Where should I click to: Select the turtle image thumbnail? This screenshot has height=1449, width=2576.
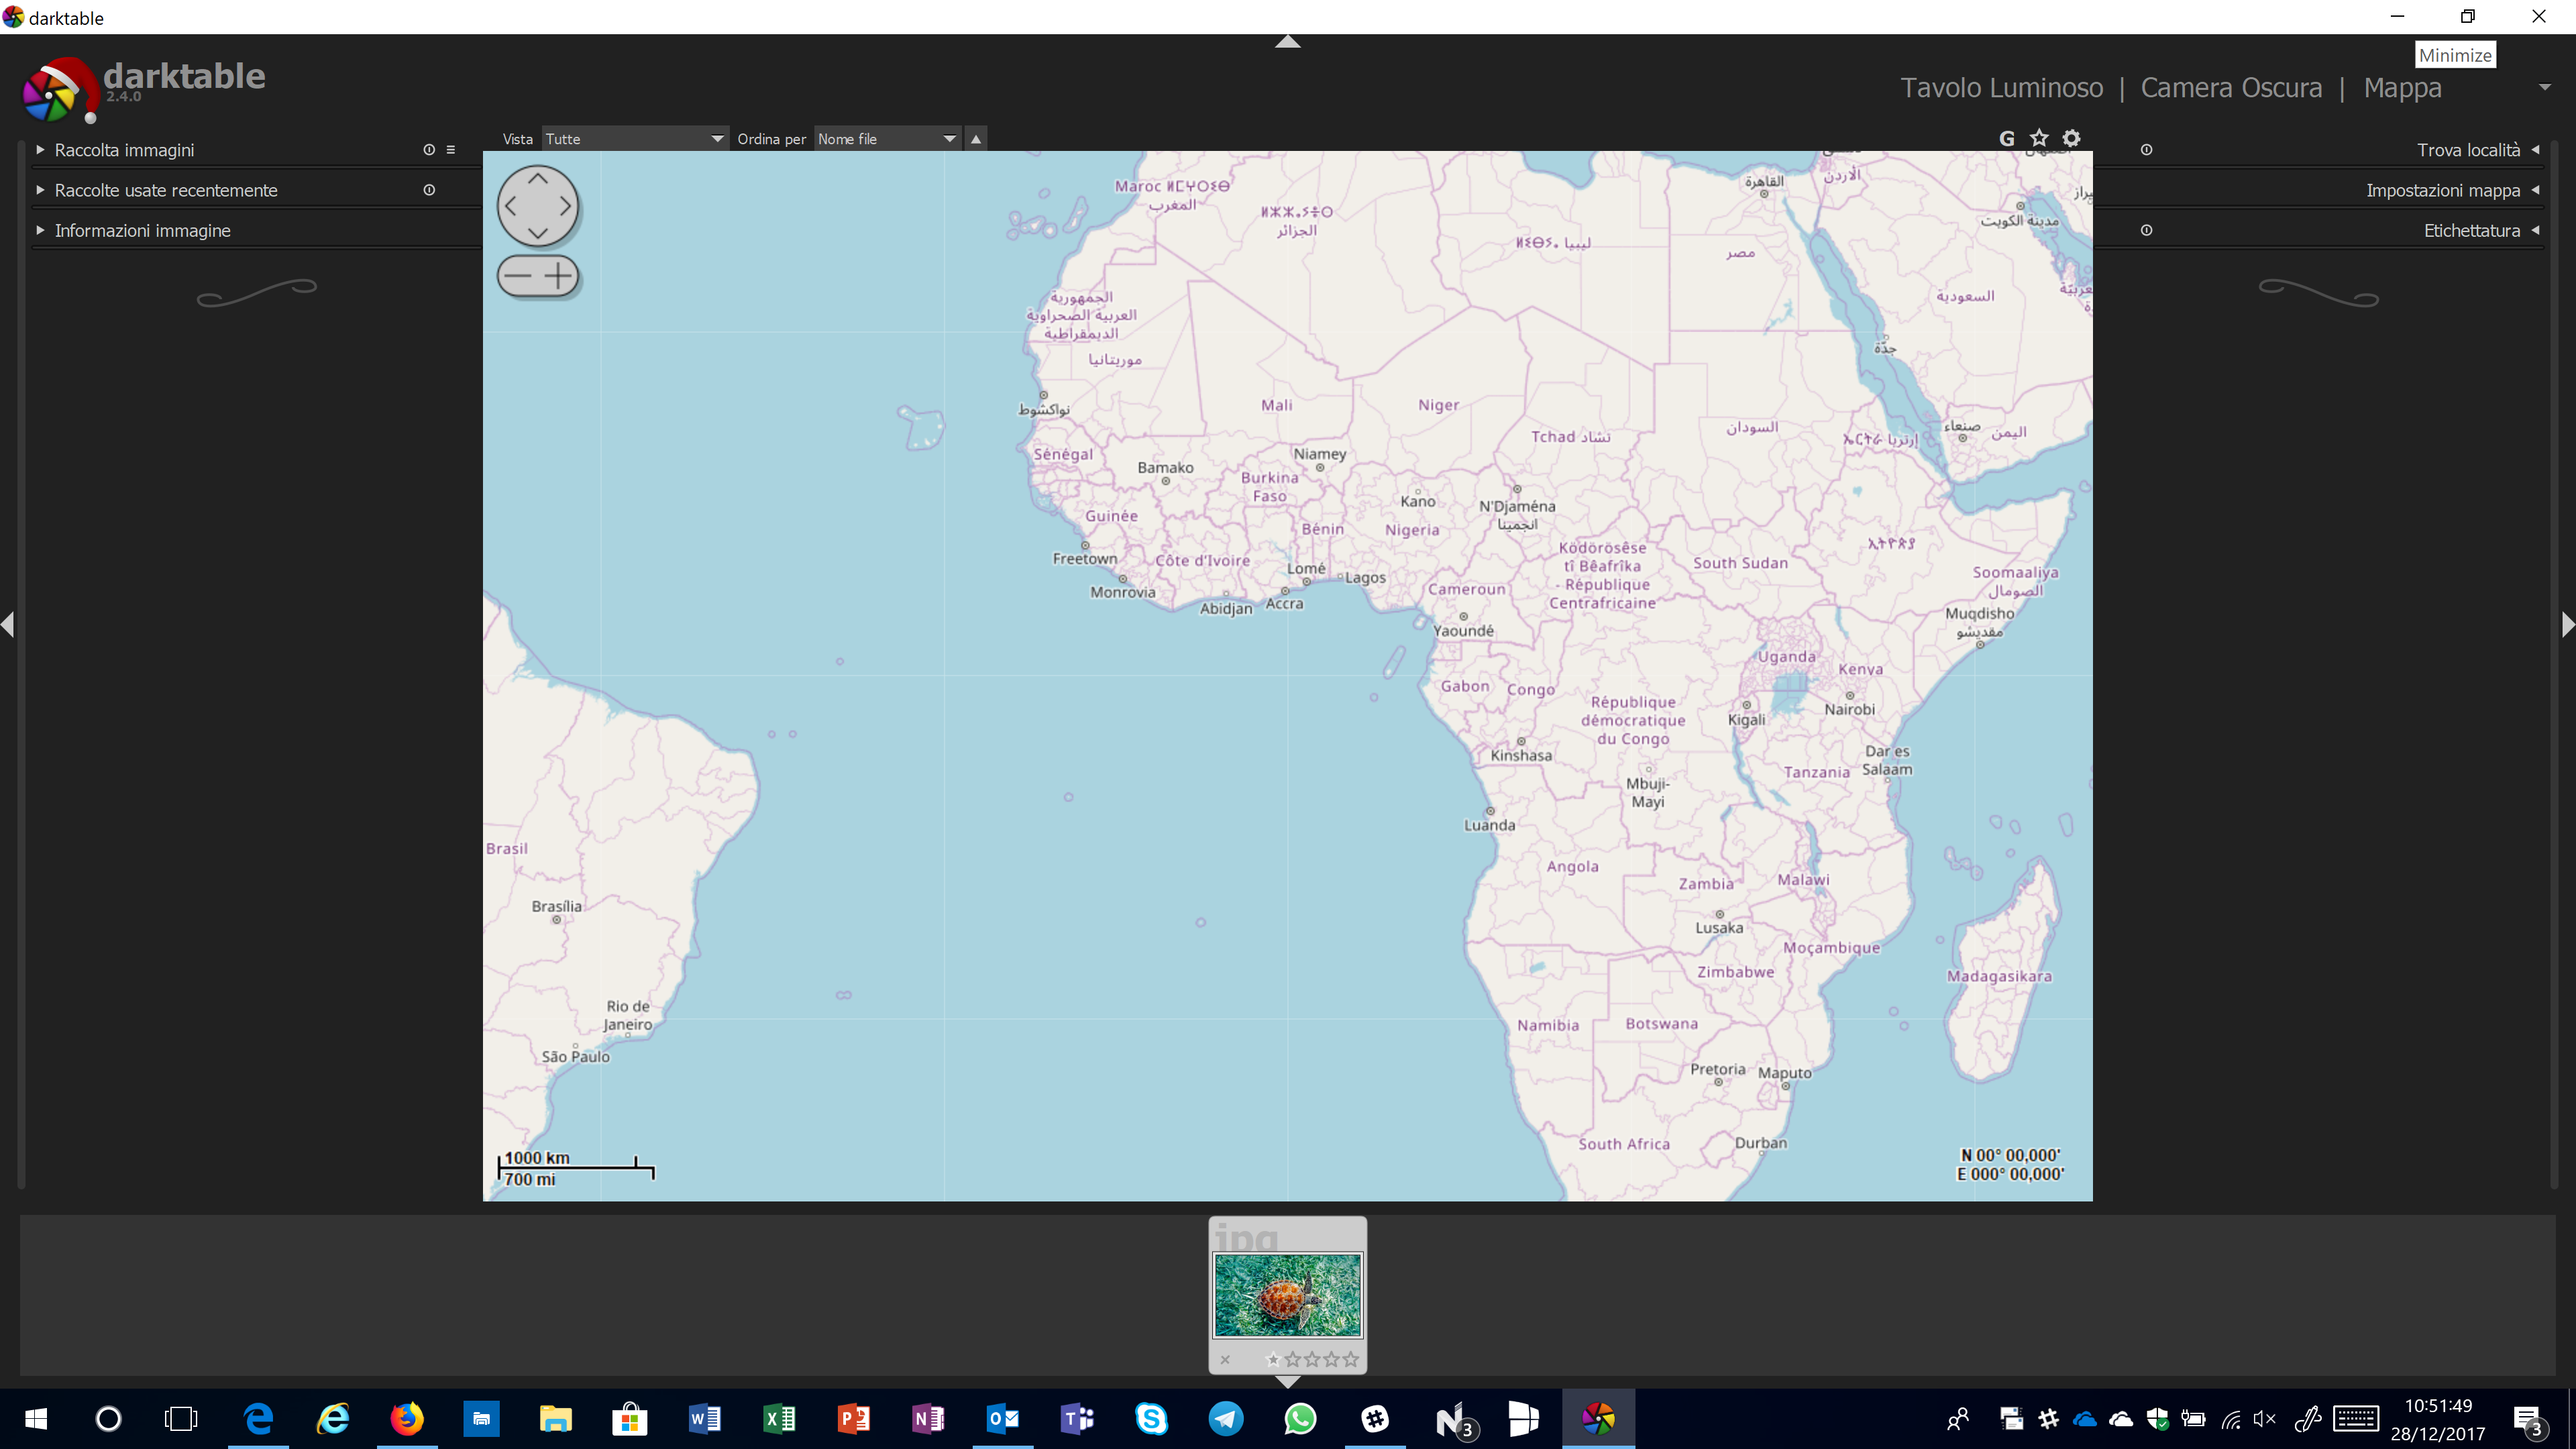click(1287, 1294)
